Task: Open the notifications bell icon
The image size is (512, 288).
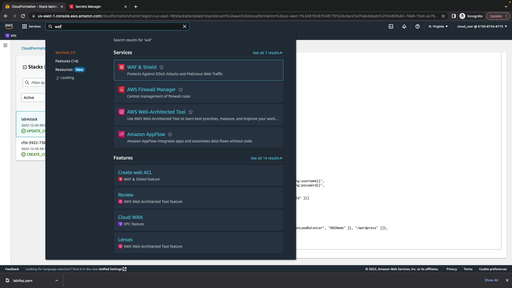Action: coord(404,26)
